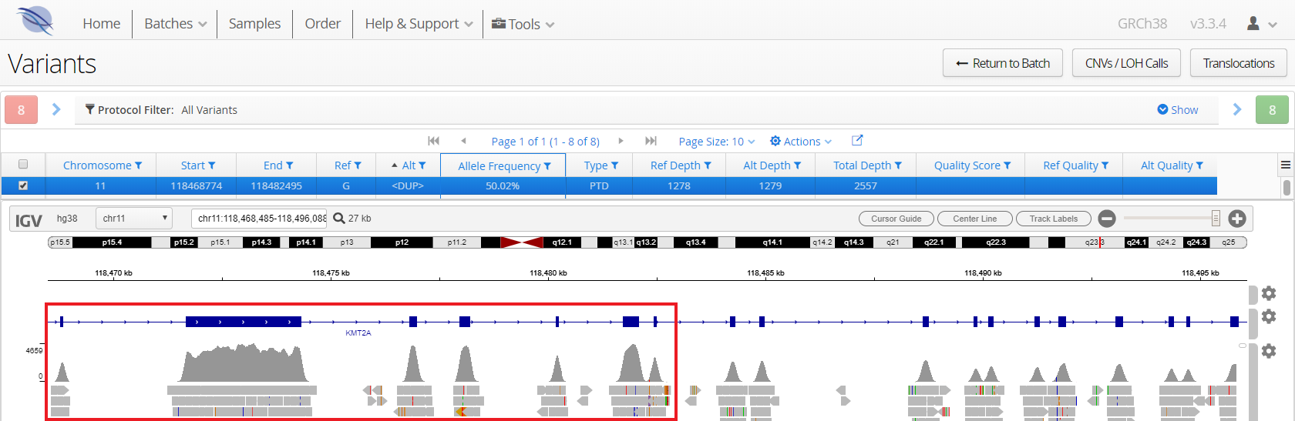Click the <DUP> alt cell
This screenshot has width=1295, height=421.
click(x=408, y=186)
